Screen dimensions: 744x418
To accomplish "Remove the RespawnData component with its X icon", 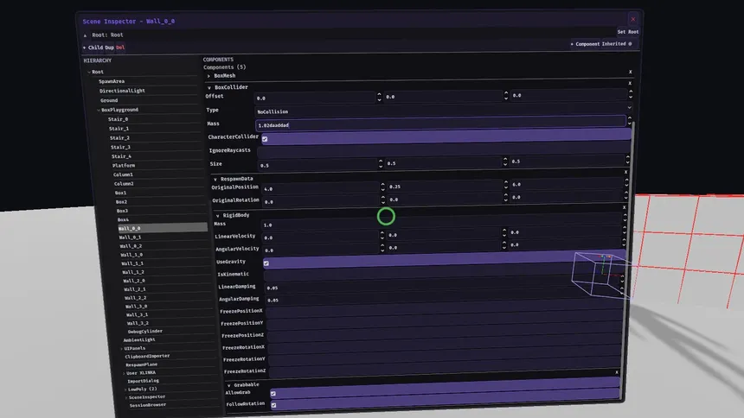I will click(626, 173).
